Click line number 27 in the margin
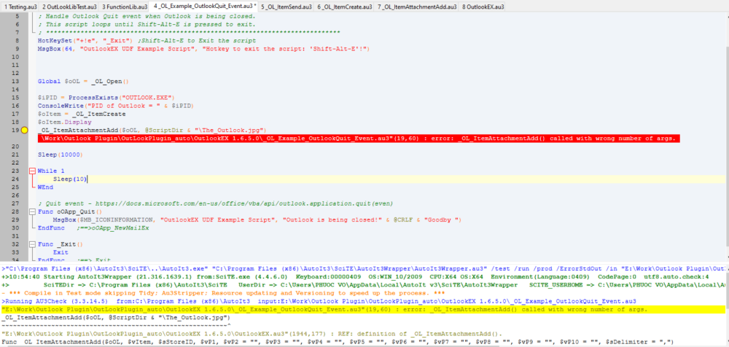729x347 pixels. pos(16,203)
